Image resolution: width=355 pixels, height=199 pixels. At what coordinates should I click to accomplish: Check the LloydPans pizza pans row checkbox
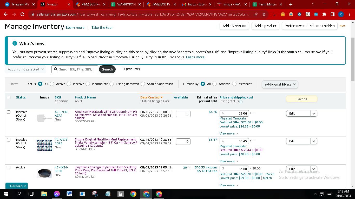click(9, 167)
